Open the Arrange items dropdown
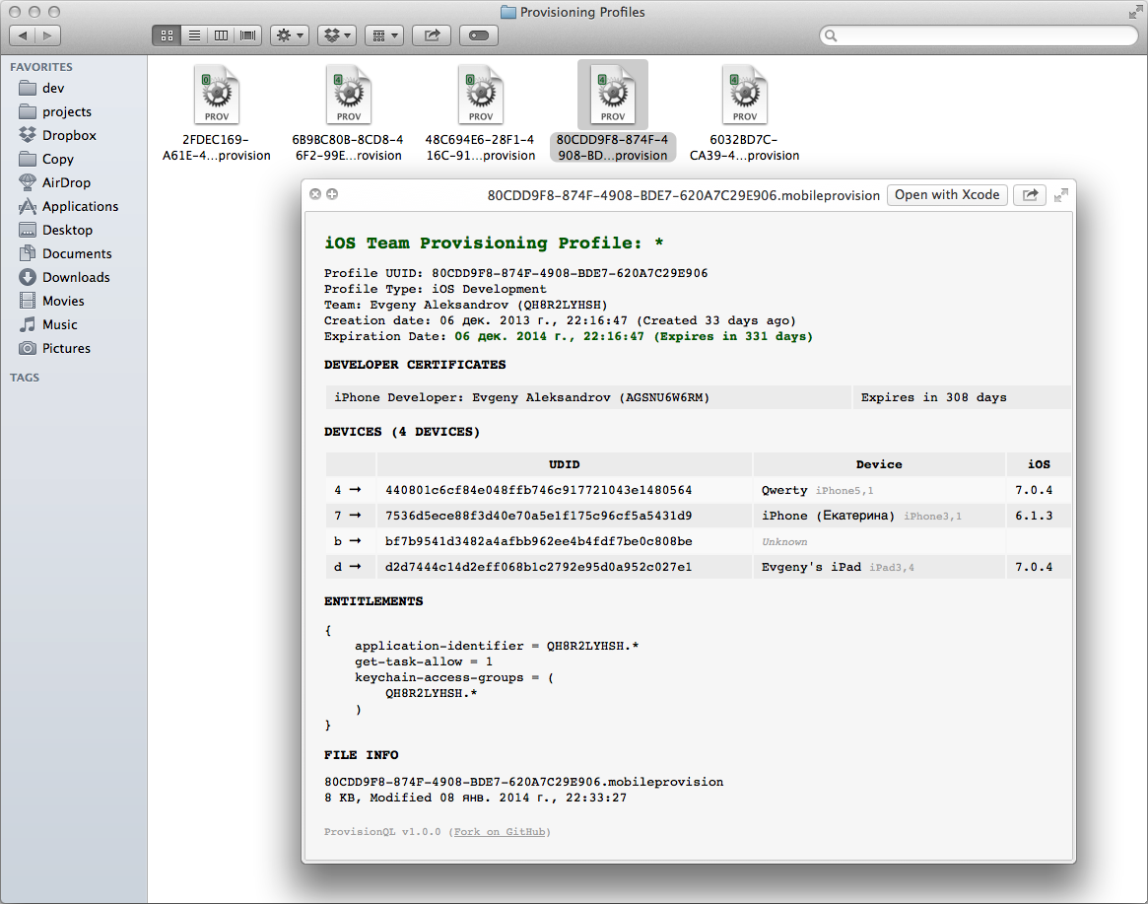The height and width of the screenshot is (904, 1148). [384, 35]
